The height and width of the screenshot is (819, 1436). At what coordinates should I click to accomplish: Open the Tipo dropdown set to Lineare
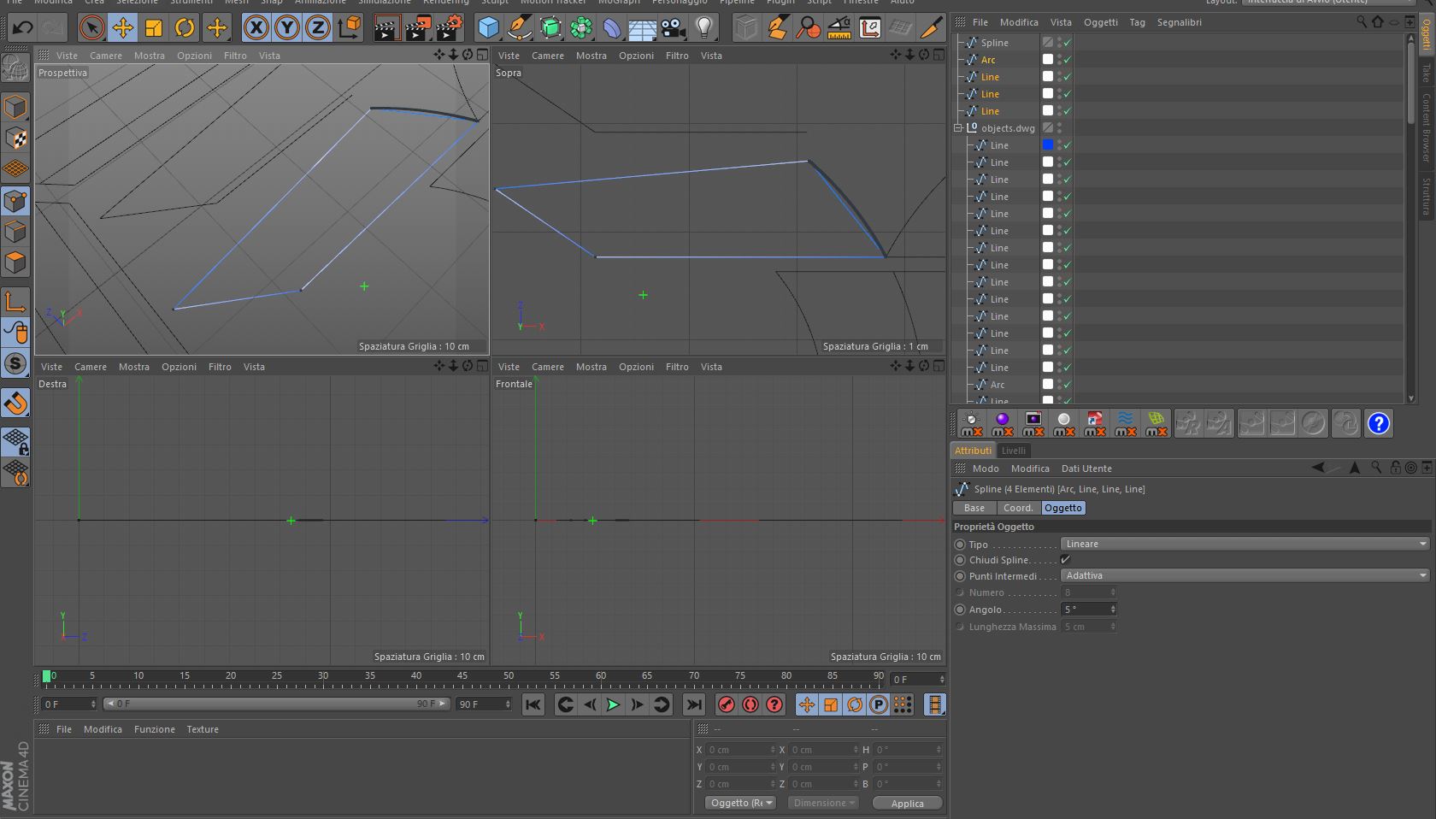(1244, 544)
